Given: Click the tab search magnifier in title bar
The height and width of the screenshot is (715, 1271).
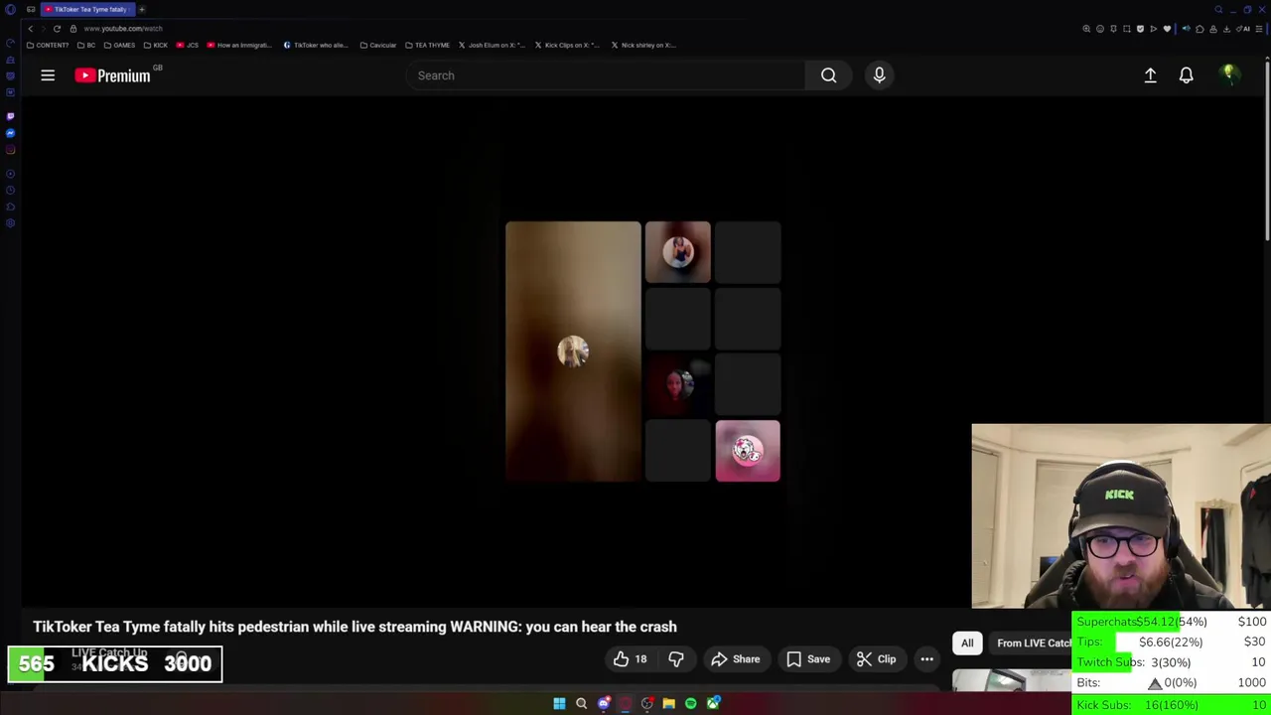Looking at the screenshot, I should point(1218,10).
